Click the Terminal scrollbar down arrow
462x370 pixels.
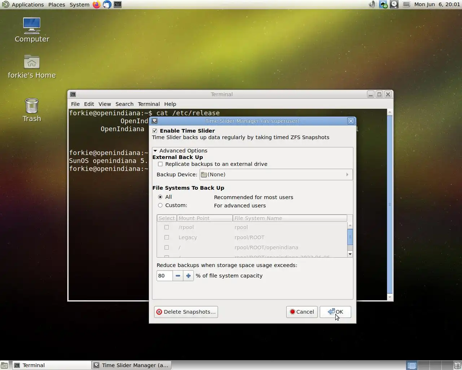tap(390, 297)
